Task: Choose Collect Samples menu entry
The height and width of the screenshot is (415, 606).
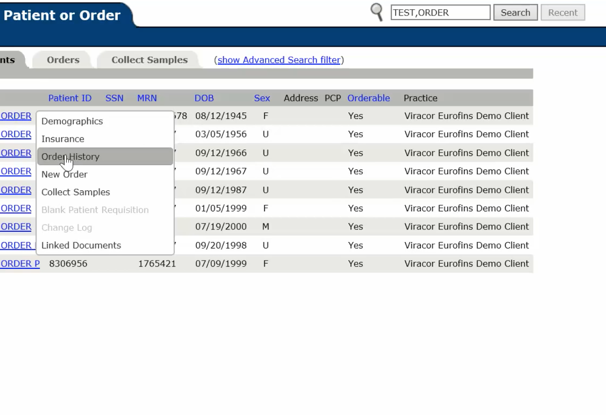Action: (x=76, y=192)
